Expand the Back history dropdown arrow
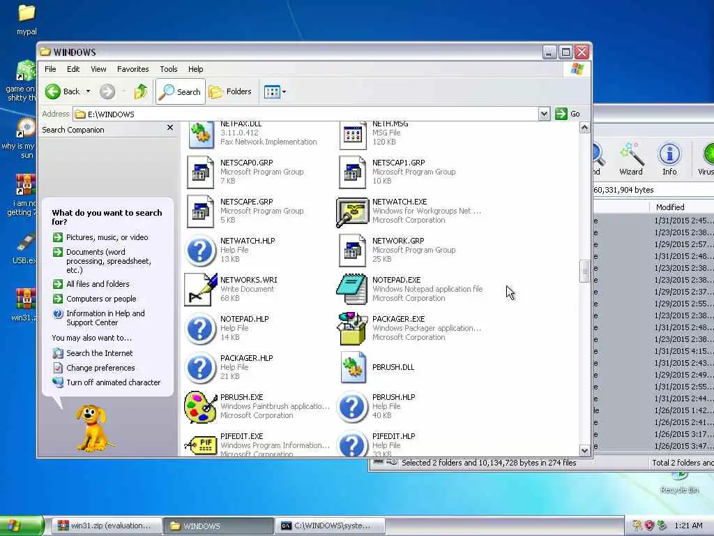714x536 pixels. coord(89,91)
